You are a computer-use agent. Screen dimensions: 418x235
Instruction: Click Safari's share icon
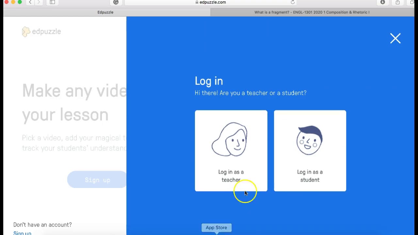tap(397, 2)
